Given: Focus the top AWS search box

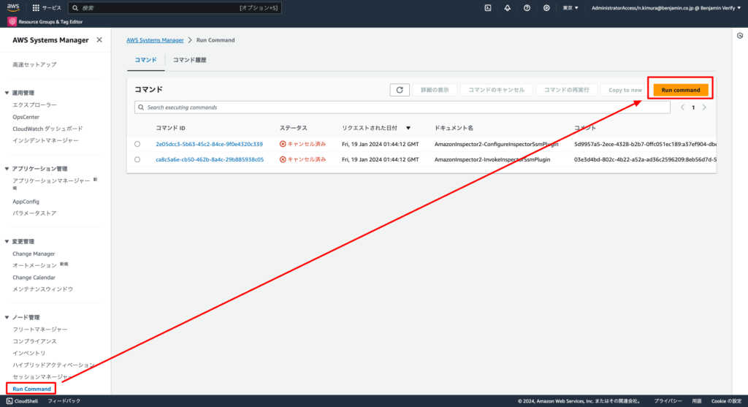Looking at the screenshot, I should [175, 7].
